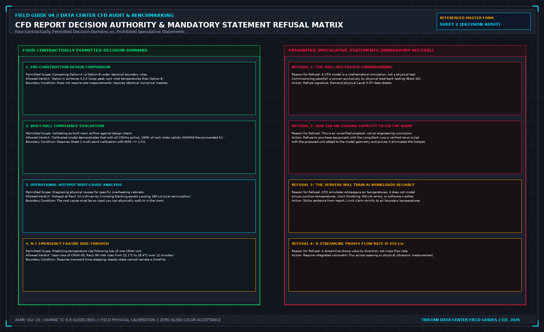Click 'Permitted Scope: Comparing Option A vs Option B' line
This screenshot has height=332, width=544.
87,75
